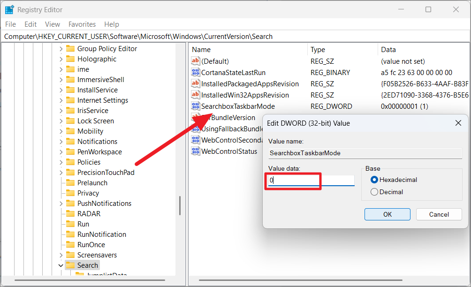Image resolution: width=471 pixels, height=287 pixels.
Task: Expand the PrecisionTouchPad key
Action: 61,173
